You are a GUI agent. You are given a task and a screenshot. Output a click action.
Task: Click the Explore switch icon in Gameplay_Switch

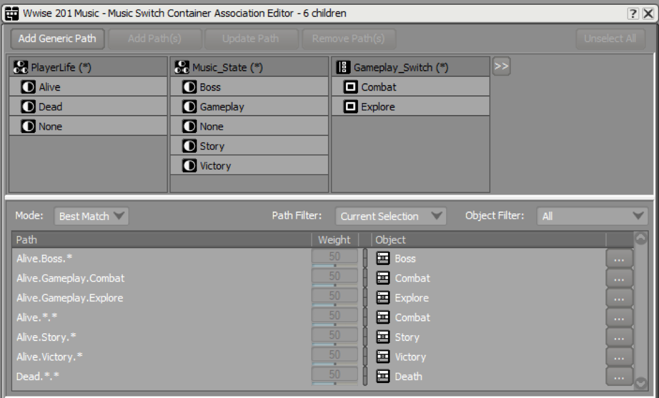(x=351, y=107)
